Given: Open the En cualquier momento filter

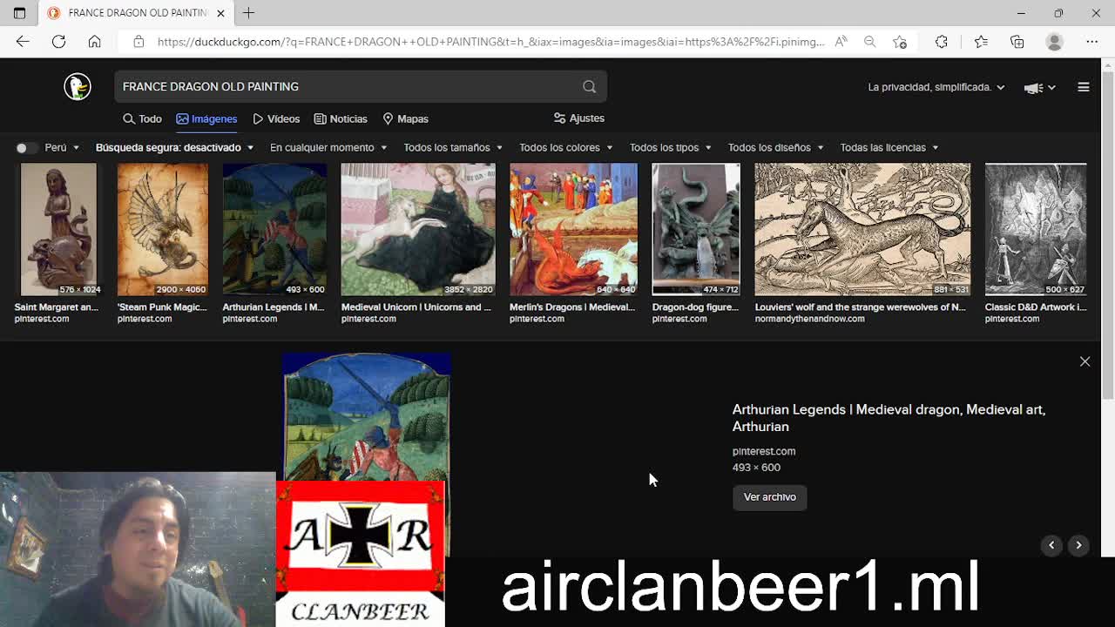Looking at the screenshot, I should 328,148.
